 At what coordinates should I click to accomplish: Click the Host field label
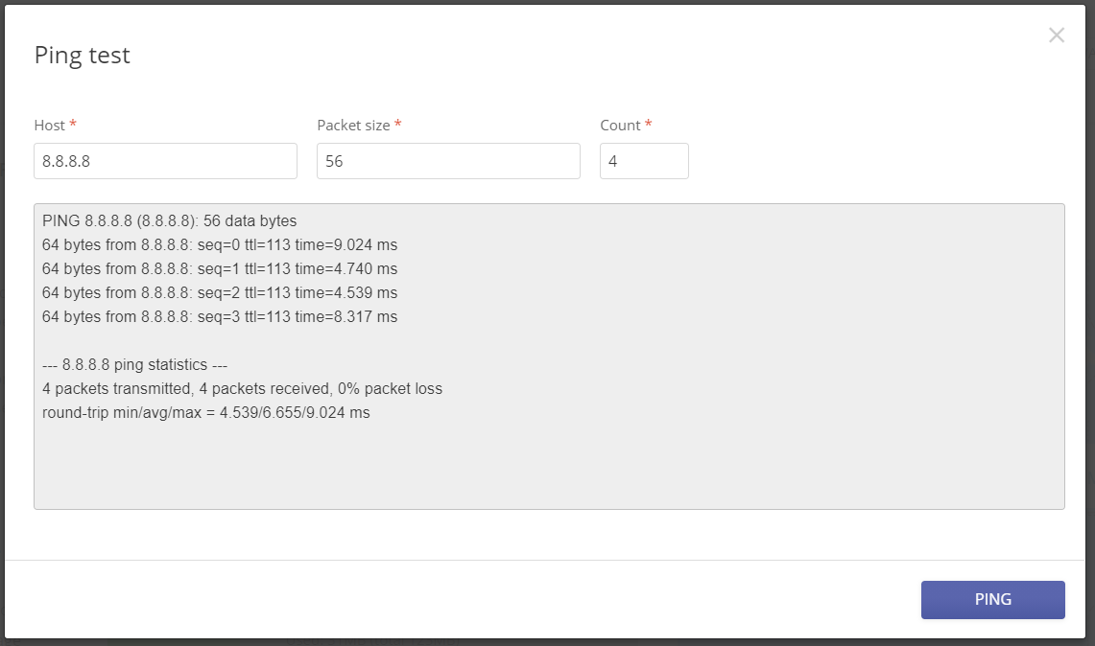50,125
